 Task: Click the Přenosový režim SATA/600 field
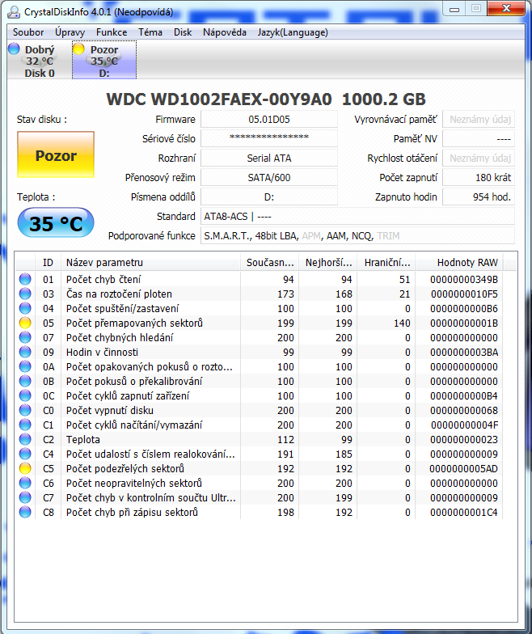click(269, 178)
